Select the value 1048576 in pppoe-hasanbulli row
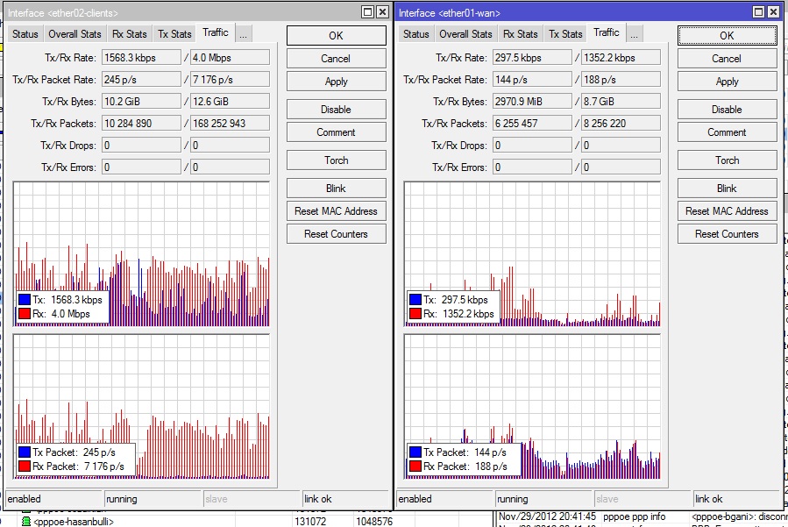788x527 pixels. pos(374,522)
